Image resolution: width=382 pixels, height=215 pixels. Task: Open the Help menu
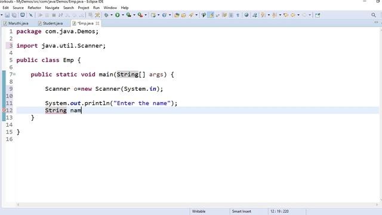click(x=125, y=8)
